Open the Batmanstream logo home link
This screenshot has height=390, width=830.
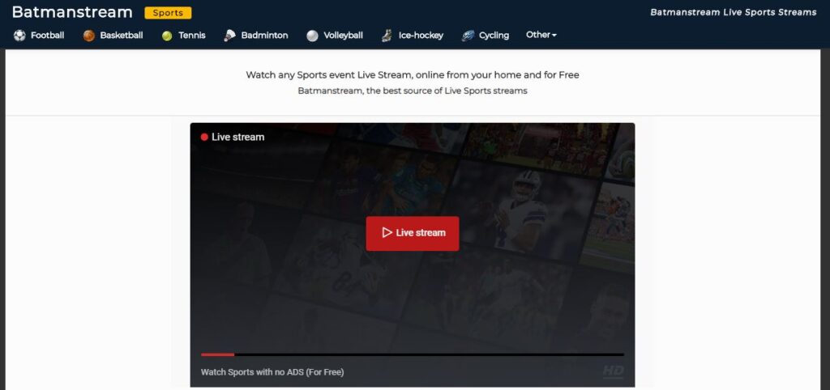pos(72,12)
